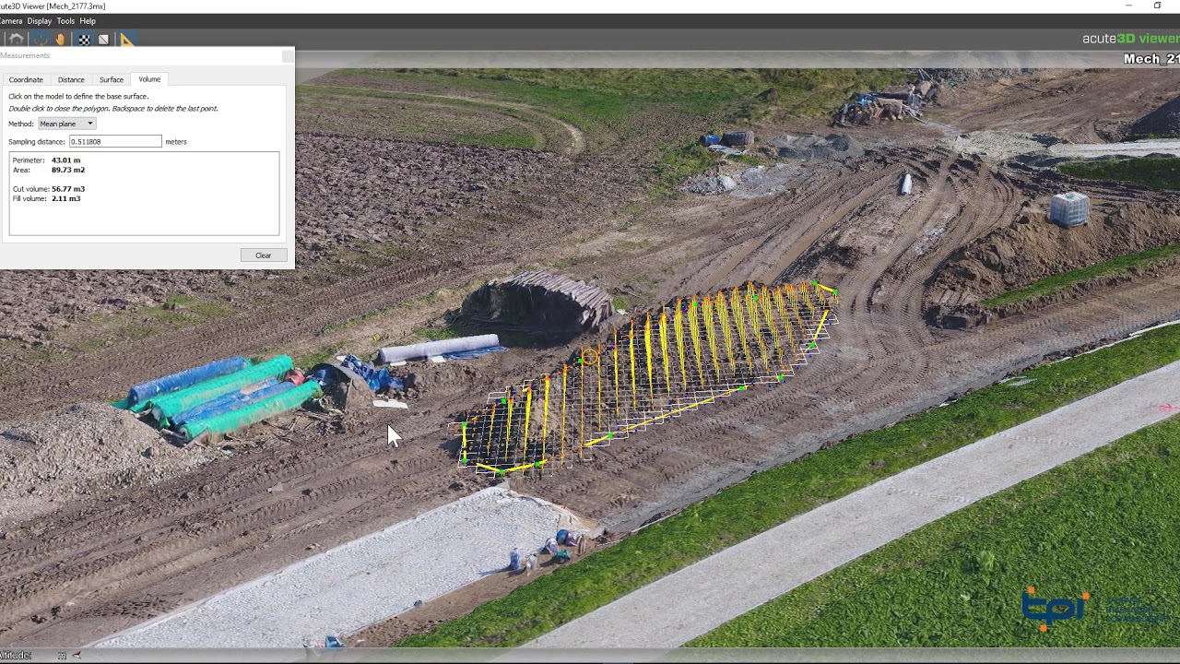The height and width of the screenshot is (664, 1180).
Task: Click the Sampling distance input field
Action: coord(115,141)
